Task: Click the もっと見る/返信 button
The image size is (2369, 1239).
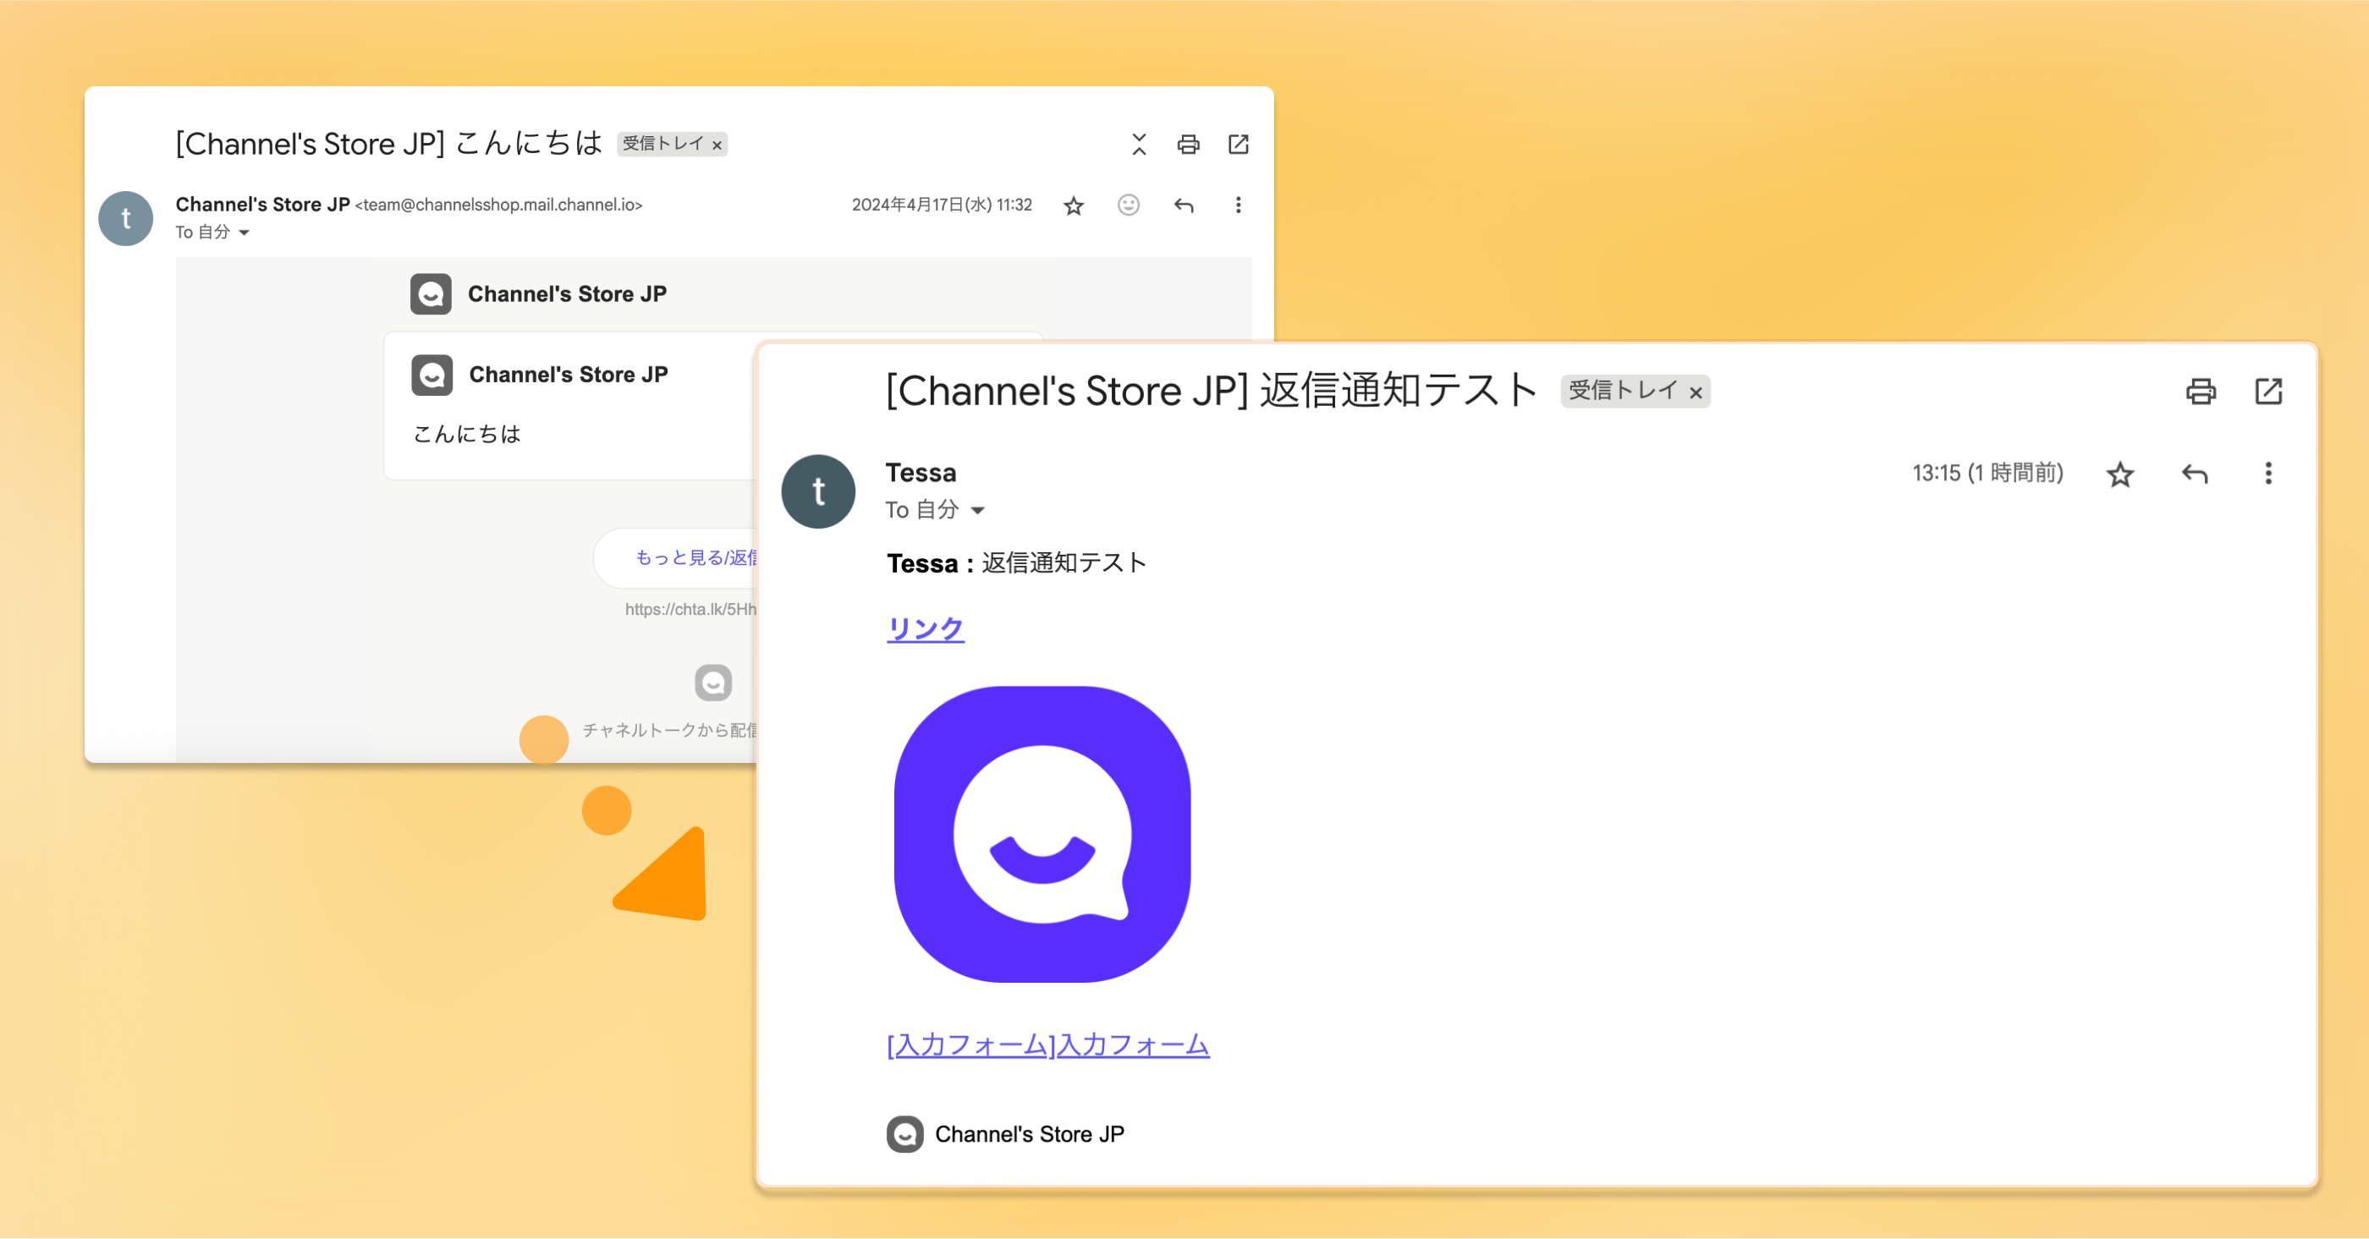Action: [695, 558]
